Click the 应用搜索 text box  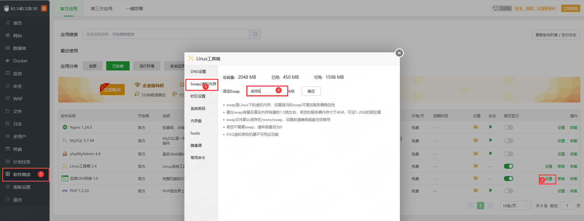point(166,34)
